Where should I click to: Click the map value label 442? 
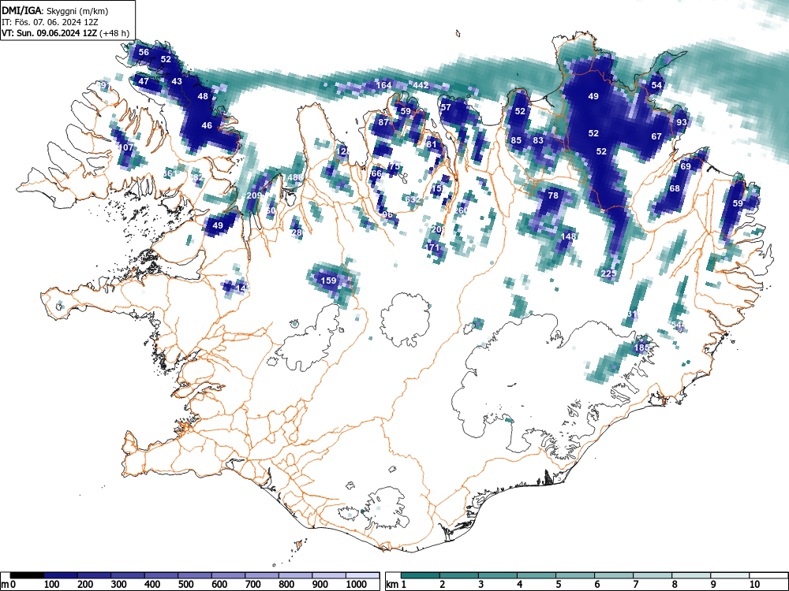point(421,85)
